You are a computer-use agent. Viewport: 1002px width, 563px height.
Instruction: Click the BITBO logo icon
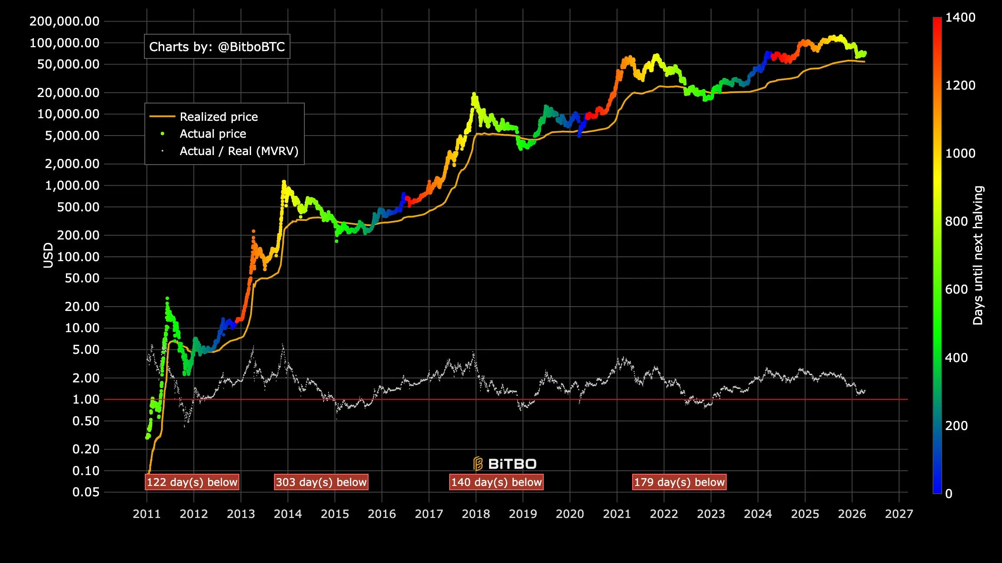478,463
